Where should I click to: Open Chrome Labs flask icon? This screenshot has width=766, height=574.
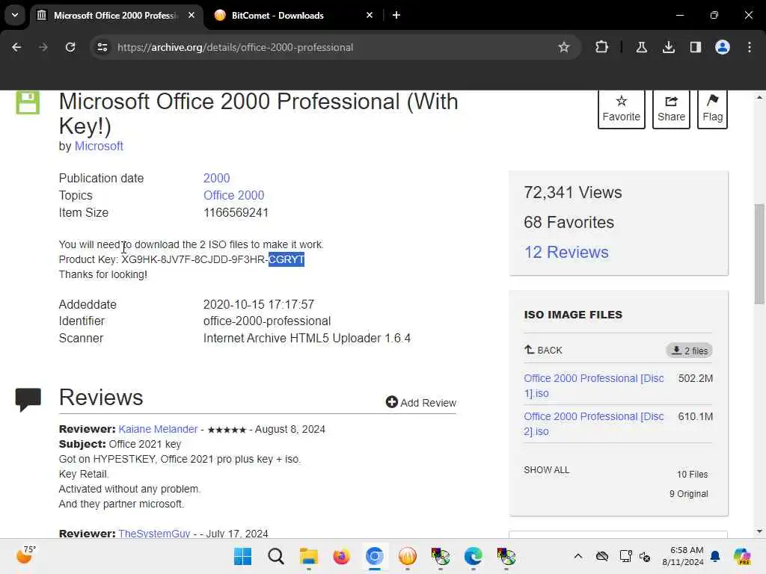pos(641,47)
